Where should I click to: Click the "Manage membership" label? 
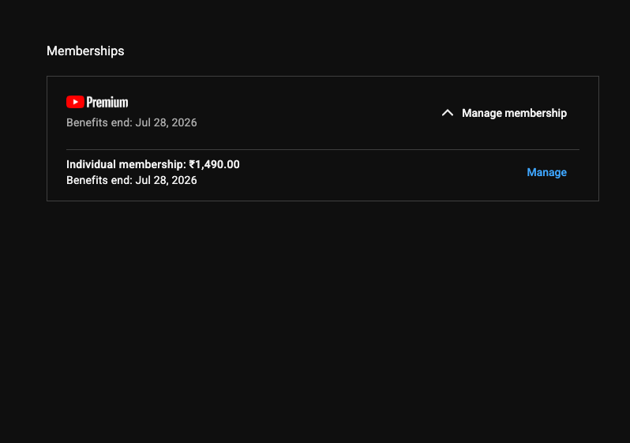(514, 113)
